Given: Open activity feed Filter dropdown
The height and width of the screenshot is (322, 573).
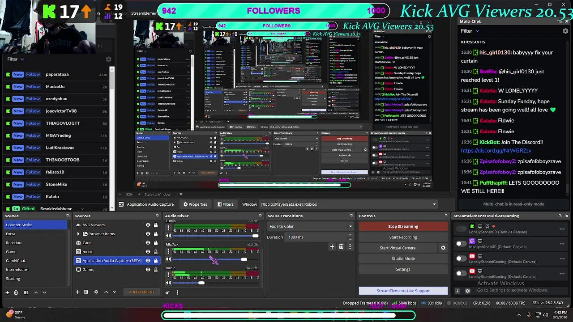Looking at the screenshot, I should (x=15, y=59).
